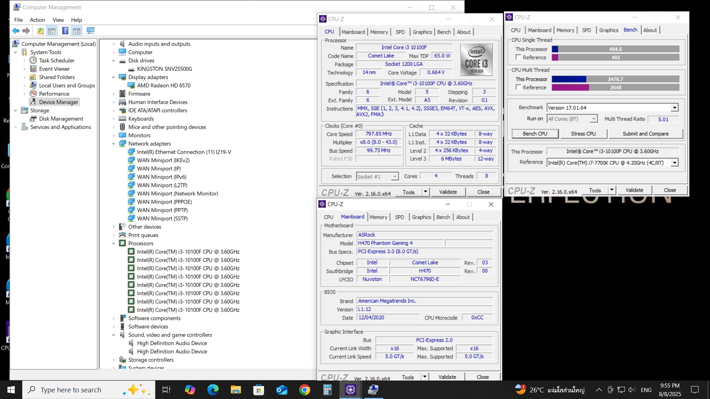The height and width of the screenshot is (399, 710).
Task: Click the blue Help toolbar icon
Action: (x=65, y=31)
